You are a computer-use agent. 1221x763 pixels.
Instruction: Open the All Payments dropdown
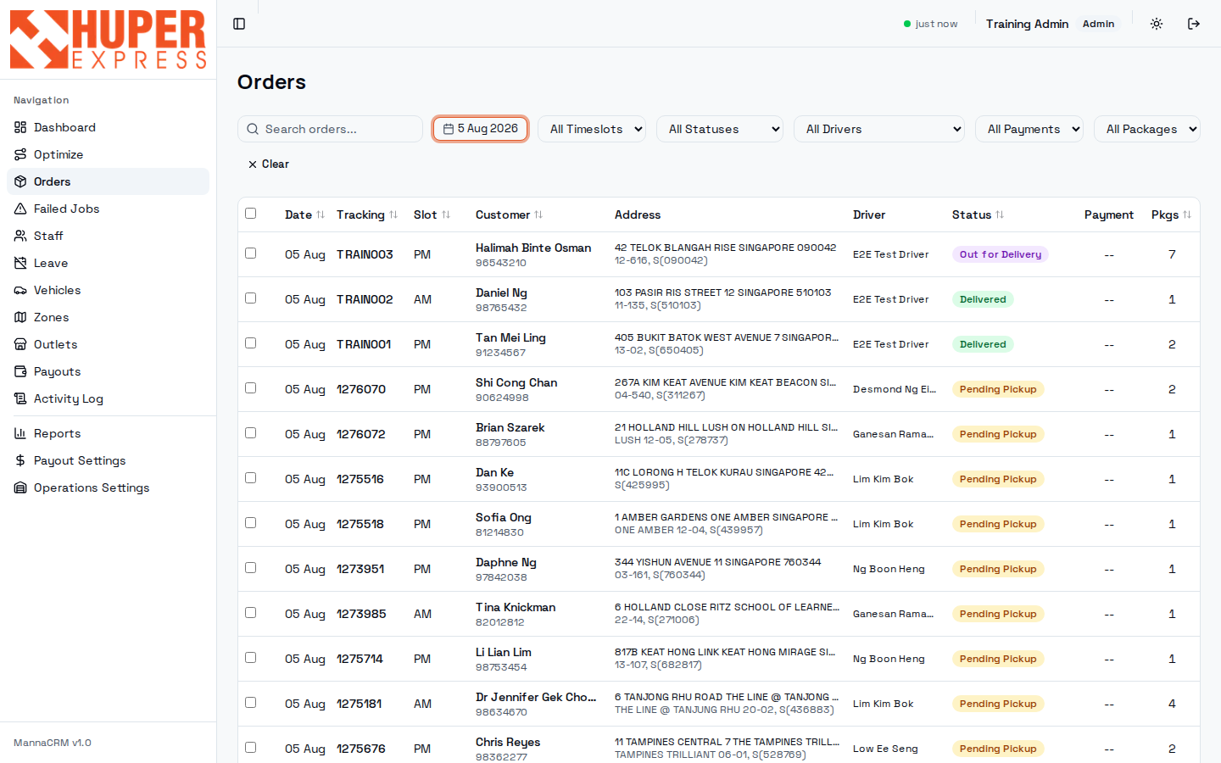(1029, 129)
